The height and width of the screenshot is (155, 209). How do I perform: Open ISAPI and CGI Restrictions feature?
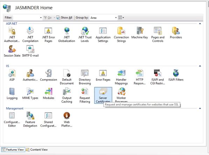coord(158,77)
